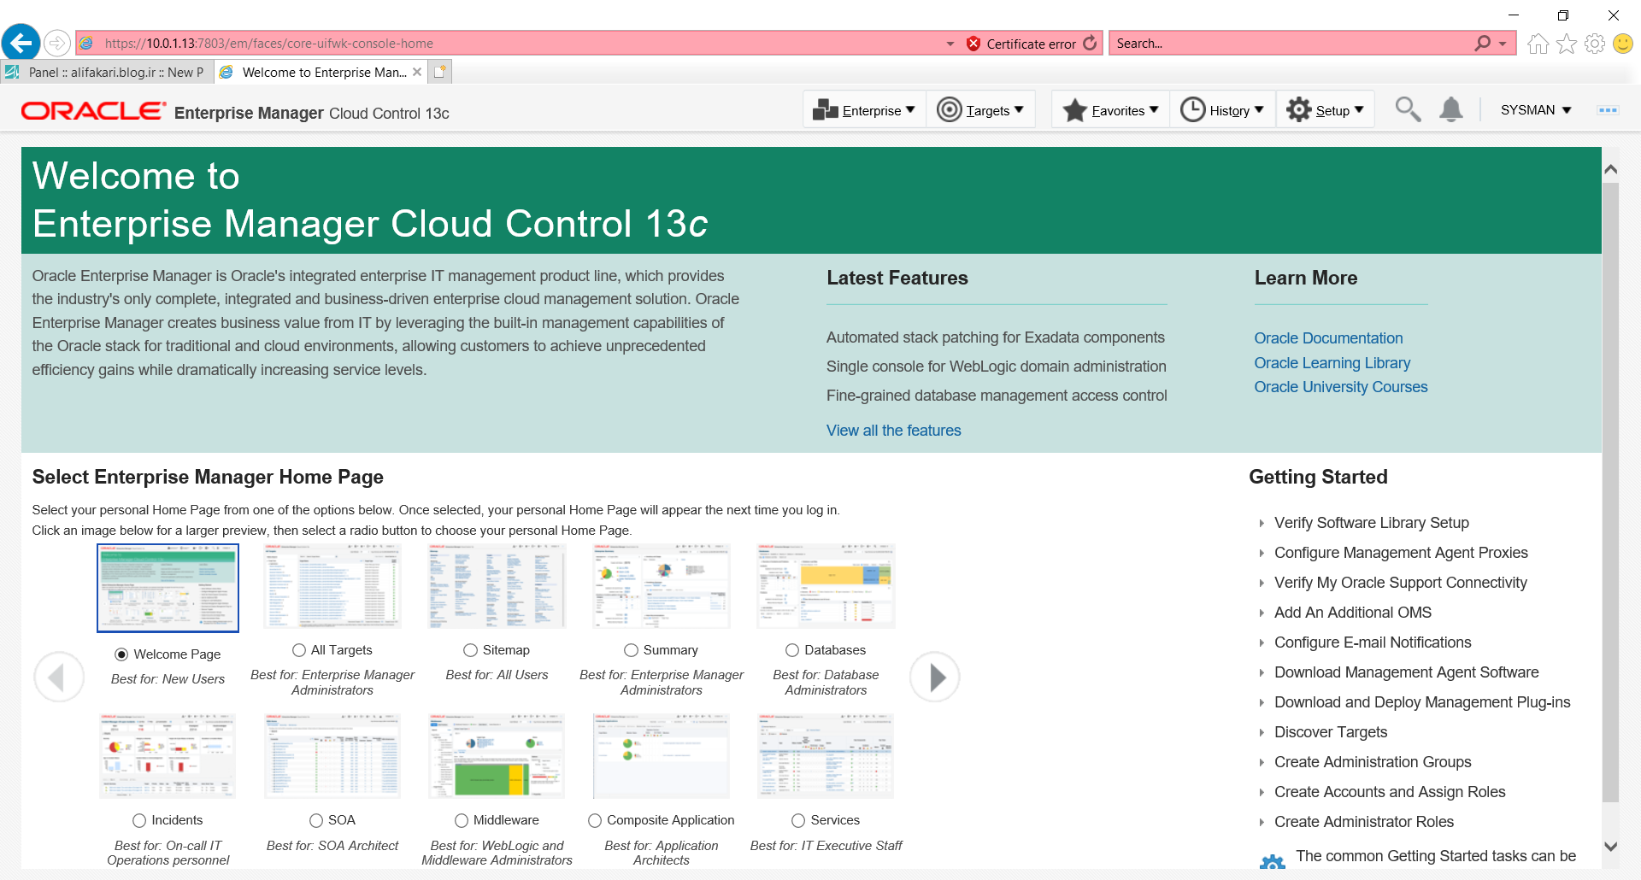Click the Setup gear icon

[x=1299, y=109]
